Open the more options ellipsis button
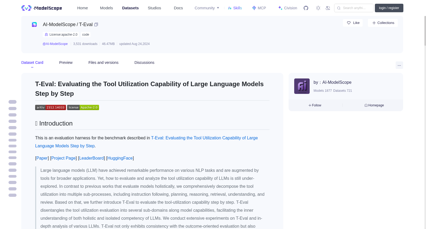The height and width of the screenshot is (229, 426). point(399,65)
